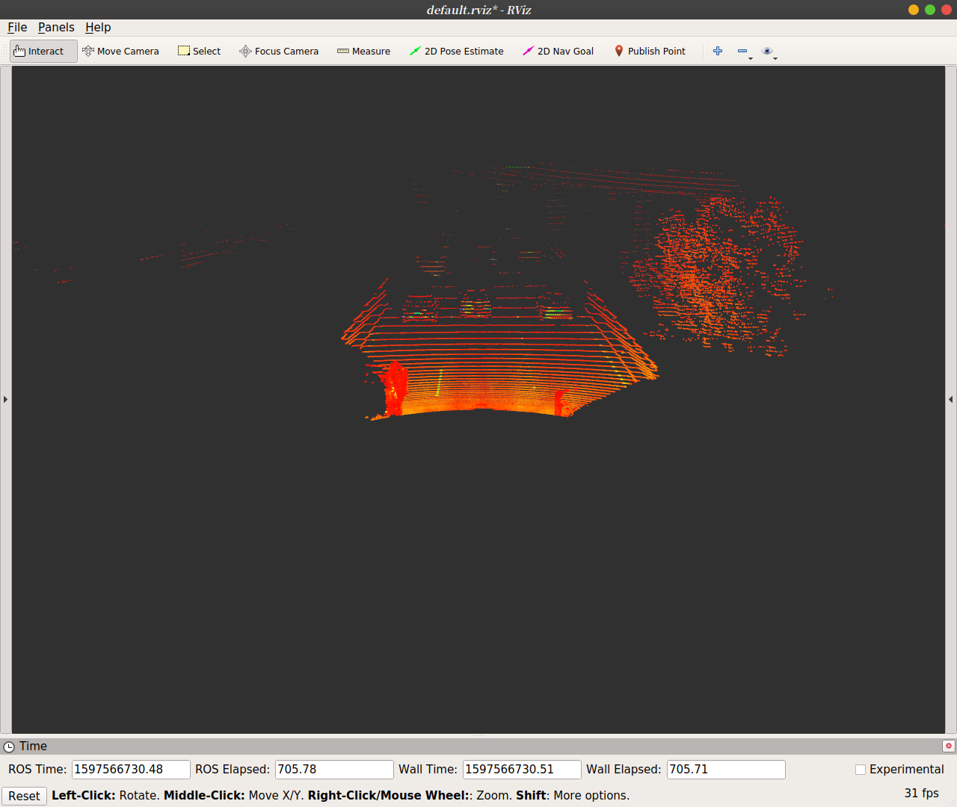
Task: Click the clock icon in the Time panel
Action: point(9,746)
